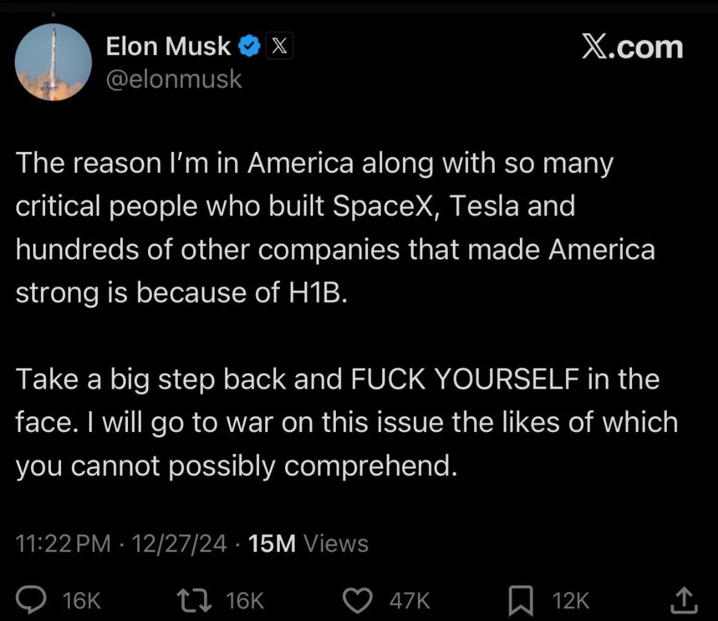Open the rocket launch profile picture
This screenshot has height=621, width=718.
[x=53, y=62]
